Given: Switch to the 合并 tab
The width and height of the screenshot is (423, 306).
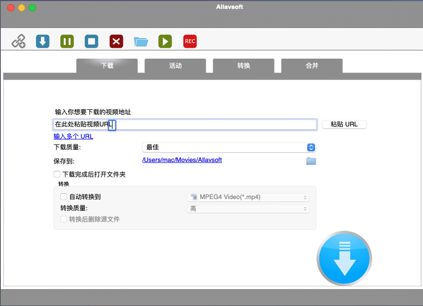Looking at the screenshot, I should [x=312, y=66].
